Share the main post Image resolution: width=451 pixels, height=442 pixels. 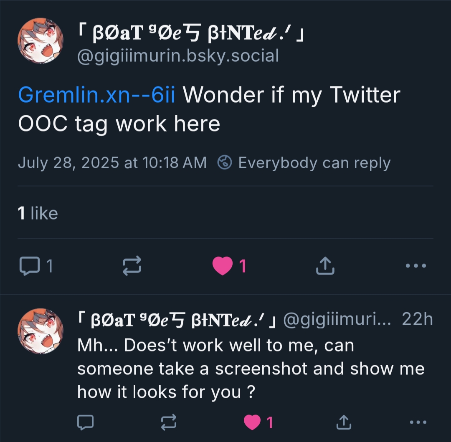coord(325,265)
